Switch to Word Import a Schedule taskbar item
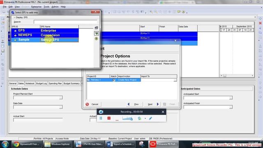The image size is (263, 148). (120, 144)
